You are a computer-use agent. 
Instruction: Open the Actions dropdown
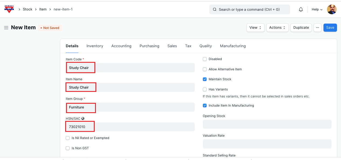[277, 28]
